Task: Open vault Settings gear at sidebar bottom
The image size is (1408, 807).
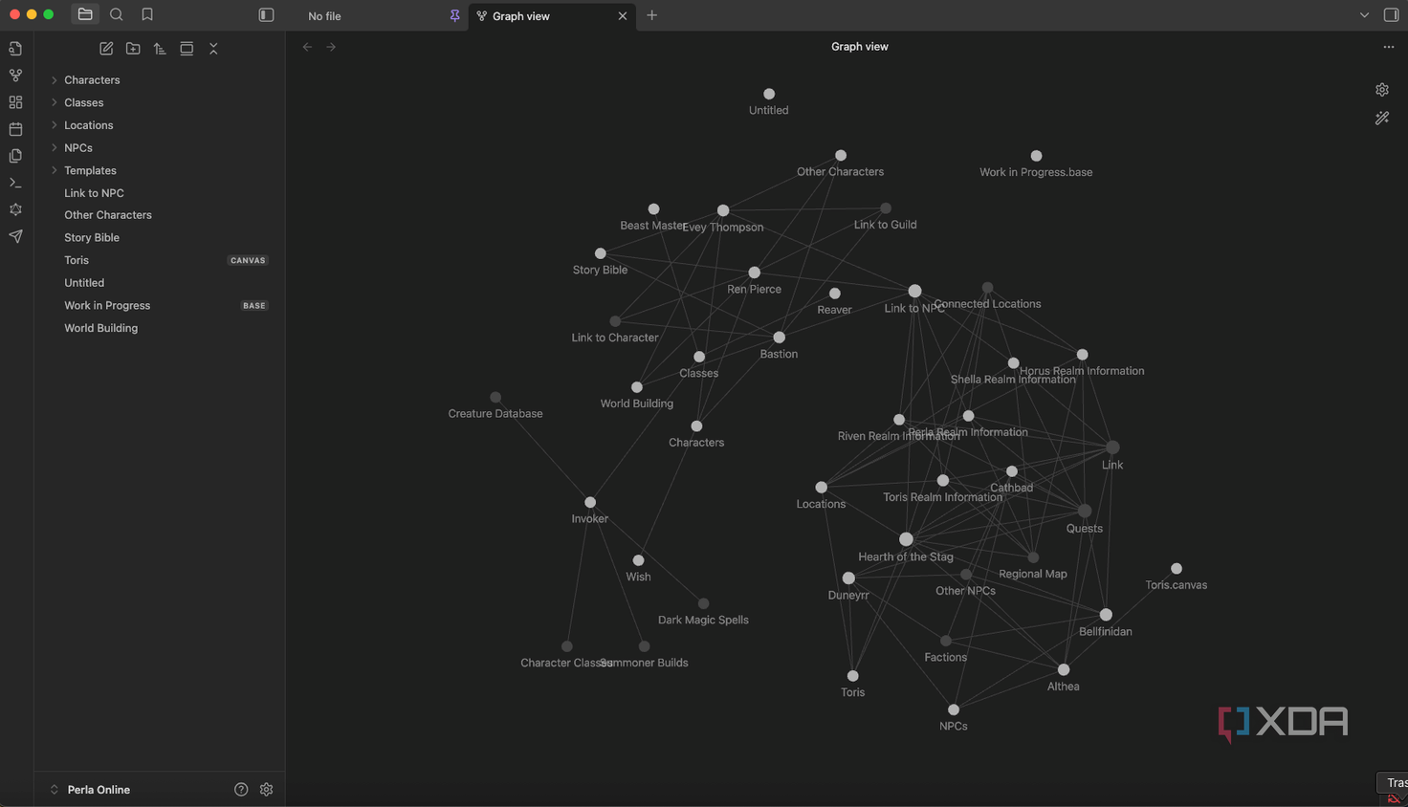Action: pos(267,790)
